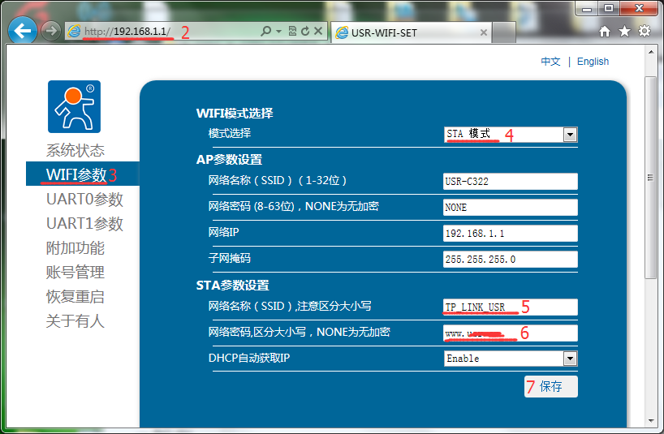664x434 pixels.
Task: Open the 系统状态 sidebar menu item
Action: pos(75,150)
